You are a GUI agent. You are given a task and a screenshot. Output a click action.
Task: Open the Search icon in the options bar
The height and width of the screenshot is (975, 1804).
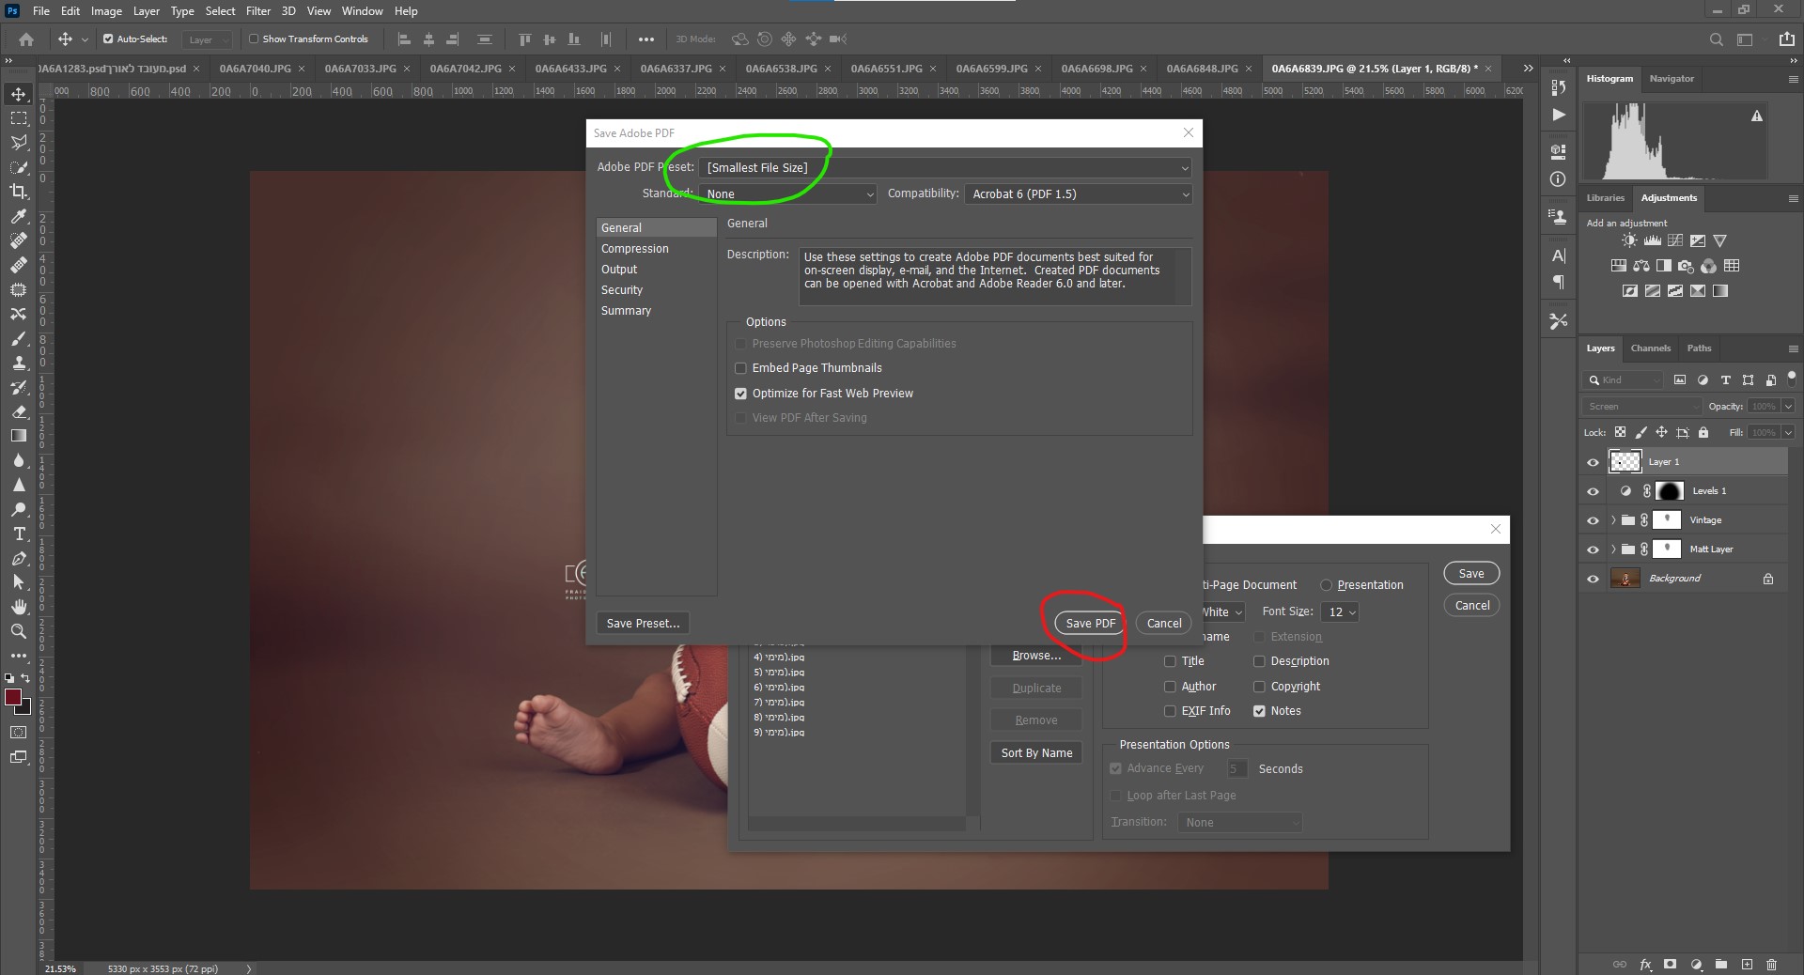[x=1717, y=39]
